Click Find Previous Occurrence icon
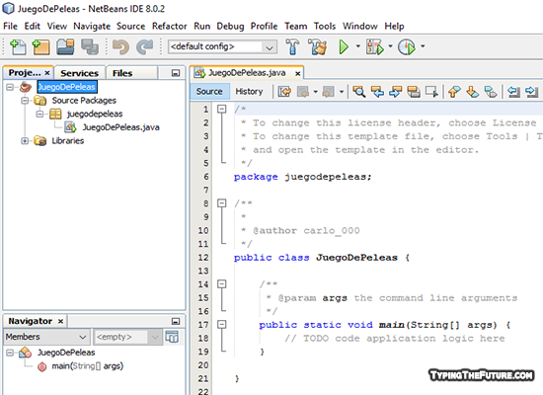 pyautogui.click(x=377, y=92)
